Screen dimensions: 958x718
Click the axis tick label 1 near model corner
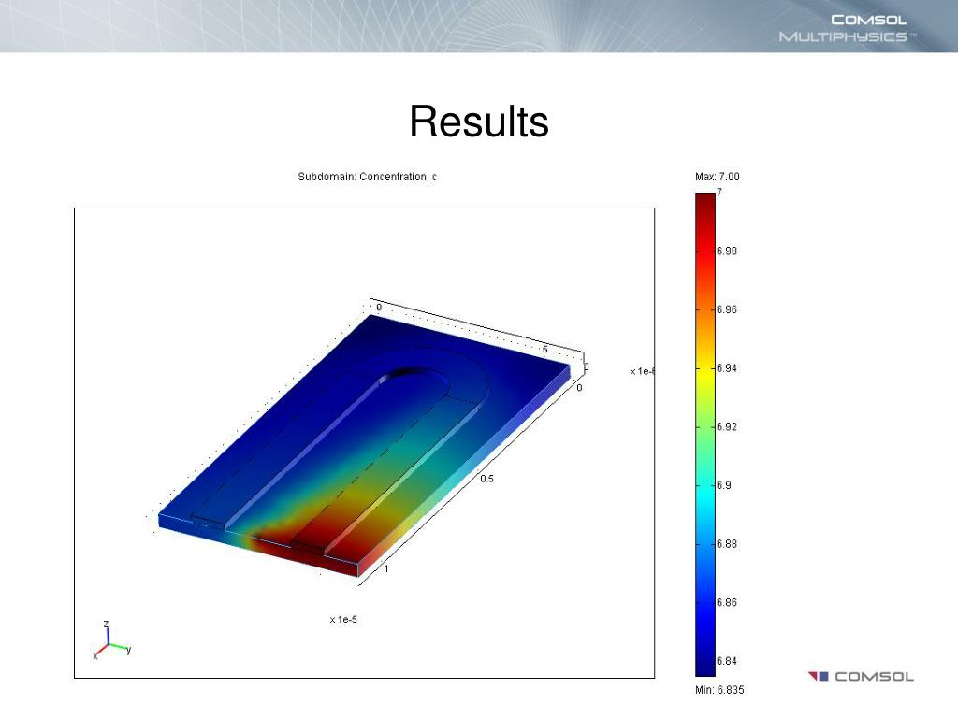(x=386, y=568)
